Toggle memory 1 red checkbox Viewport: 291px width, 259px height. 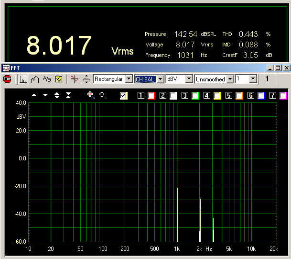click(x=151, y=96)
